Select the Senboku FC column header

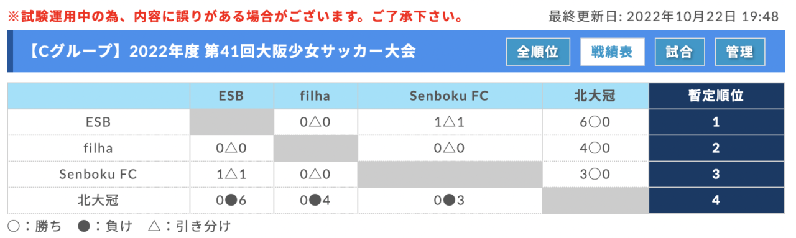tap(450, 96)
